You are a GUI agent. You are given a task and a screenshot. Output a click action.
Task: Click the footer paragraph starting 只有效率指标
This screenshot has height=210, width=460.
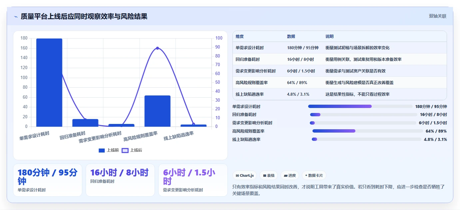point(338,190)
